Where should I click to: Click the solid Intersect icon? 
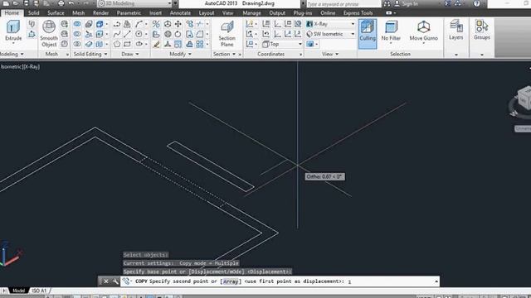pyautogui.click(x=77, y=44)
